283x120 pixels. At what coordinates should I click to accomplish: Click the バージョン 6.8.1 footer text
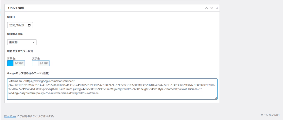270,115
